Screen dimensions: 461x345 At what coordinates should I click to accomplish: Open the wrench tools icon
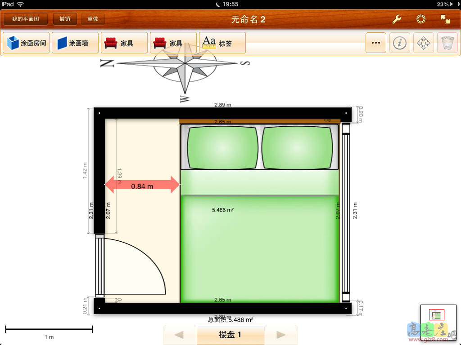(x=397, y=19)
